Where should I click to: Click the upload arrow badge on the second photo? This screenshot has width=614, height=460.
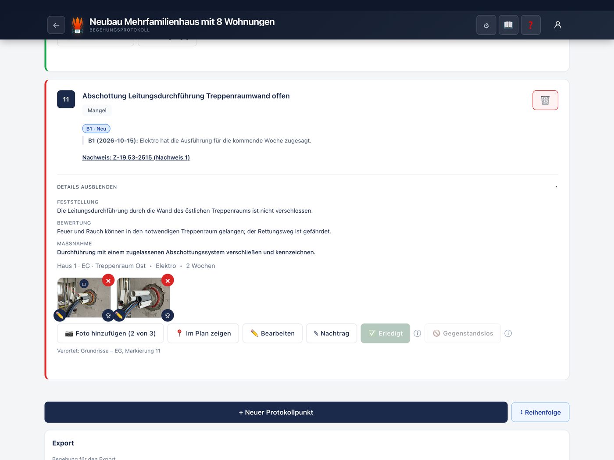pyautogui.click(x=168, y=315)
